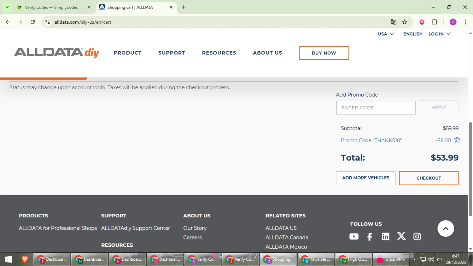
Task: Open the tab search dropdown arrow
Action: tap(7, 7)
